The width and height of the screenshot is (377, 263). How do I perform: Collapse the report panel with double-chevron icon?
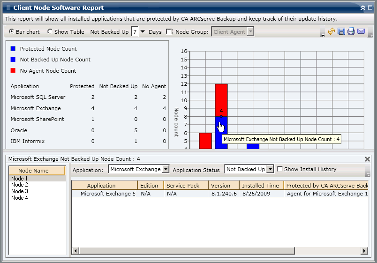362,8
